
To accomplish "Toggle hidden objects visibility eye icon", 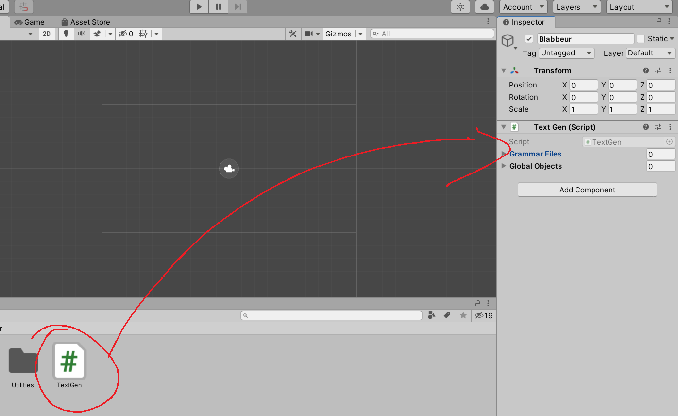I will click(x=126, y=34).
